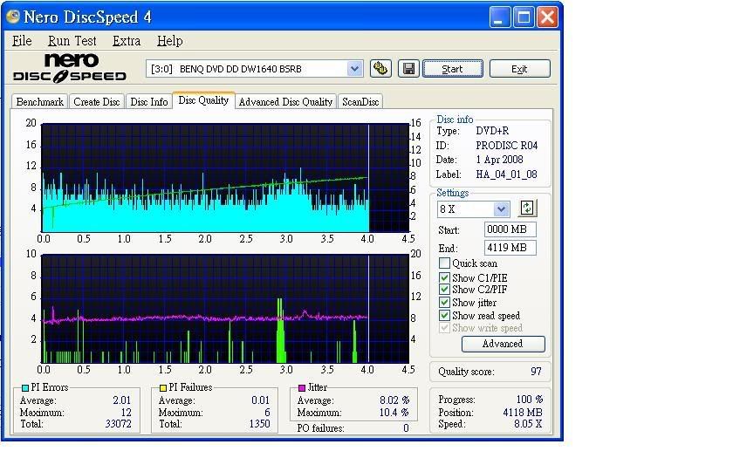Screen dimensions: 733x458
Task: Click the Start position field 0000 MB
Action: coord(510,229)
